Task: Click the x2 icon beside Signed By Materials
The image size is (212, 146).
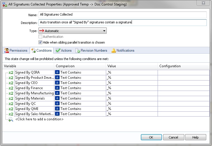Action: point(11,98)
